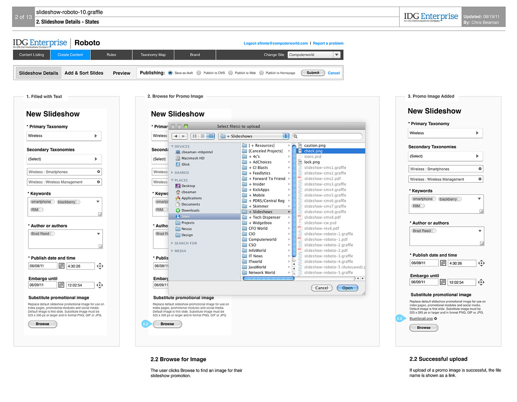The image size is (517, 402).
Task: Click the horizontal scrollbar in file dialog
Action: pyautogui.click(x=268, y=278)
